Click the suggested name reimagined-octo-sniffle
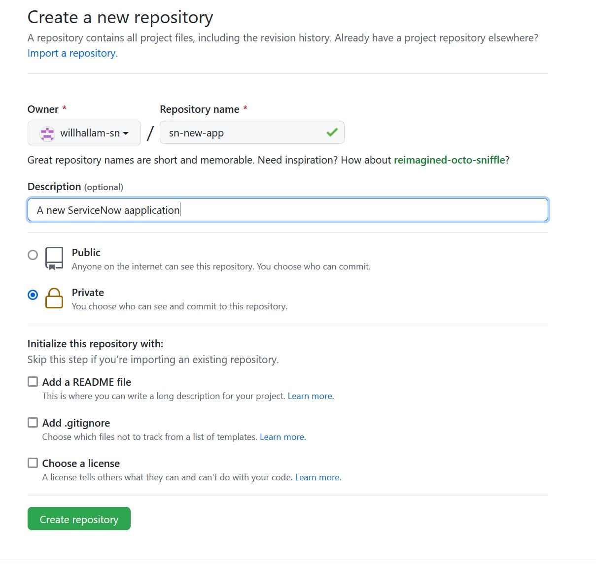The height and width of the screenshot is (568, 596). coord(449,160)
